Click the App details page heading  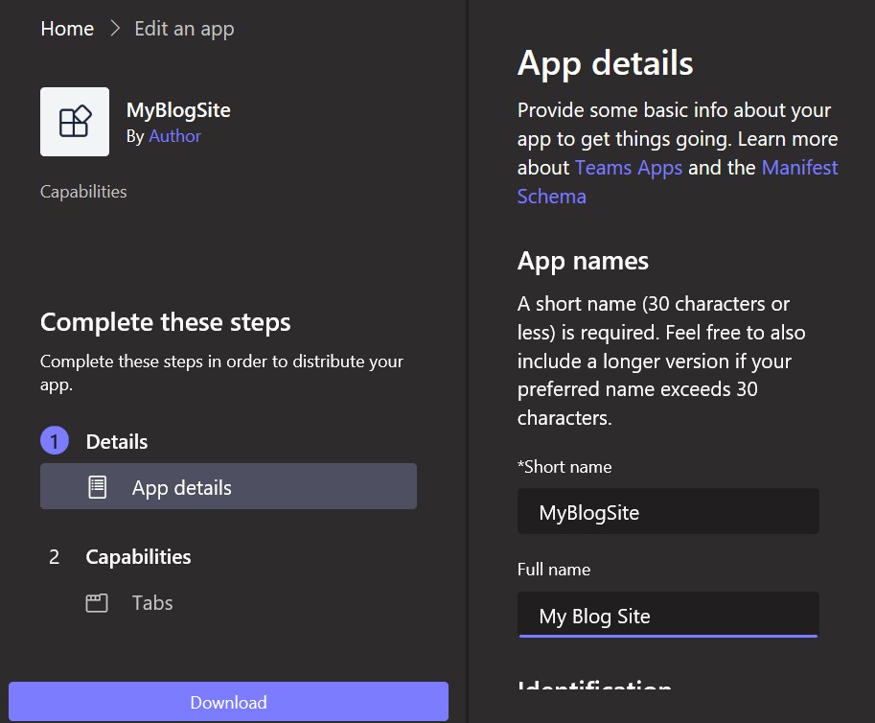click(605, 63)
